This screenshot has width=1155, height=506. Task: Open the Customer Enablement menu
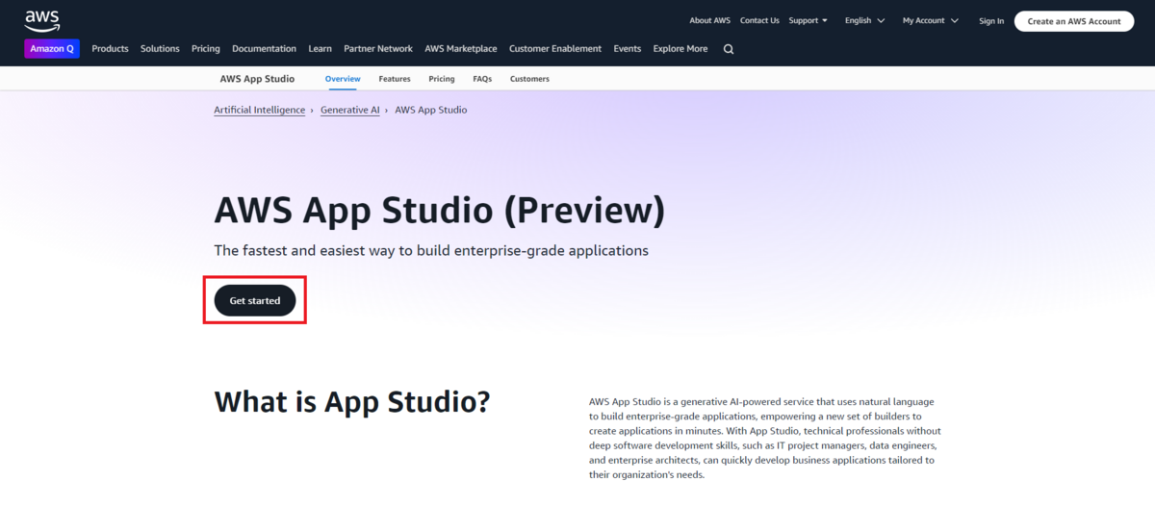point(555,49)
